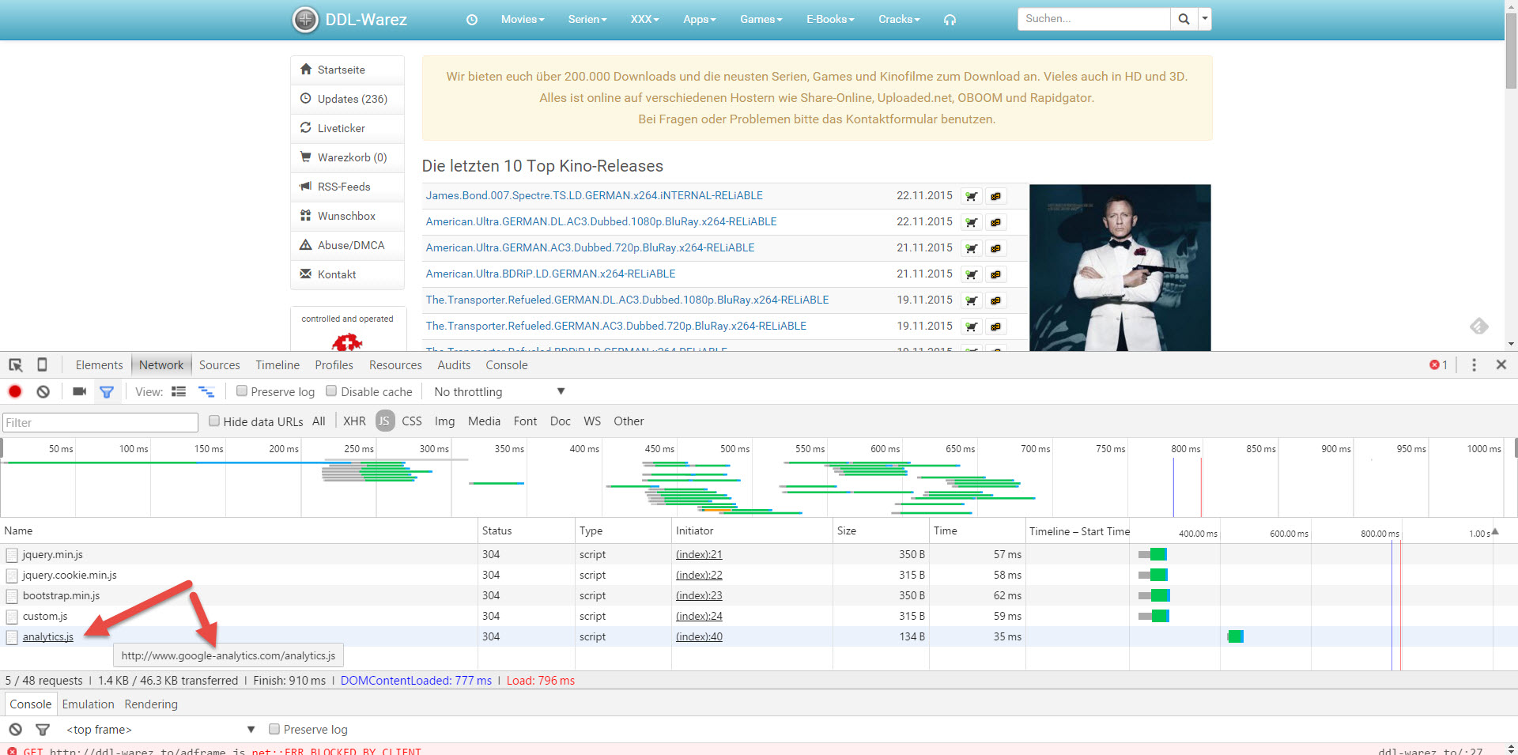The height and width of the screenshot is (755, 1518).
Task: Close the DevTools panel
Action: point(1501,364)
